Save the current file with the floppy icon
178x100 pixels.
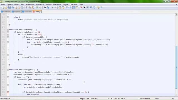pos(9,7)
